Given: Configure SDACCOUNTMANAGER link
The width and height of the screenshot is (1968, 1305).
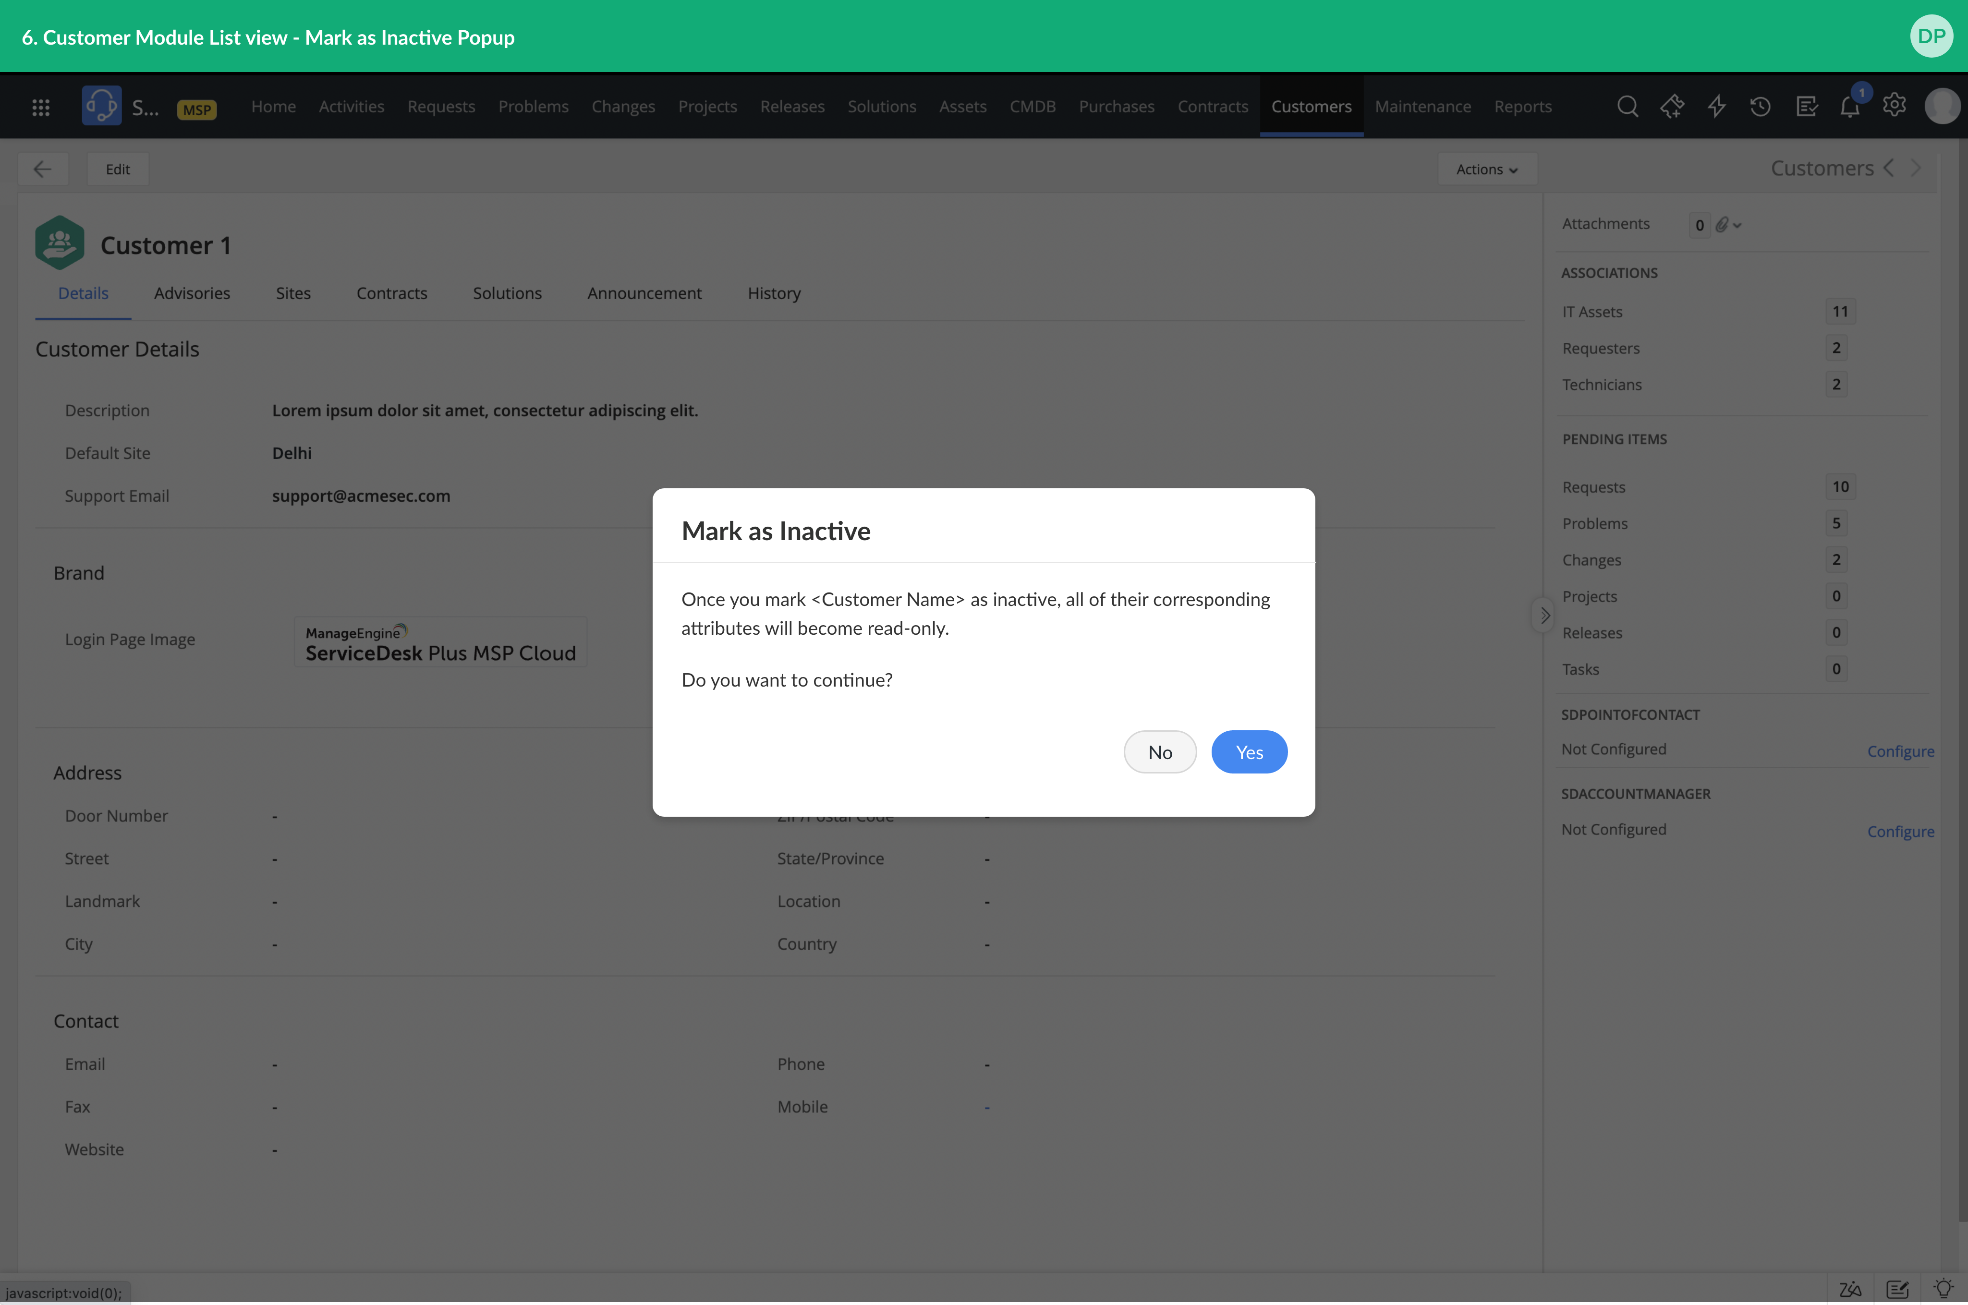Looking at the screenshot, I should click(1901, 832).
